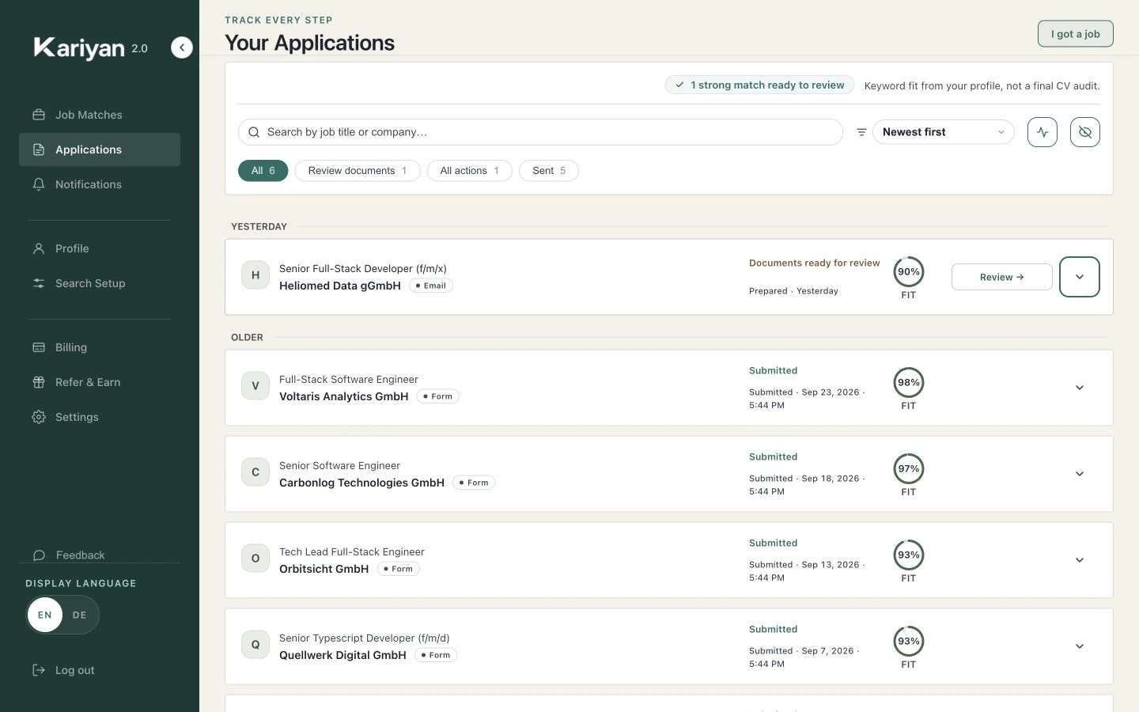Switch display language to DE
The height and width of the screenshot is (712, 1139).
(x=80, y=615)
